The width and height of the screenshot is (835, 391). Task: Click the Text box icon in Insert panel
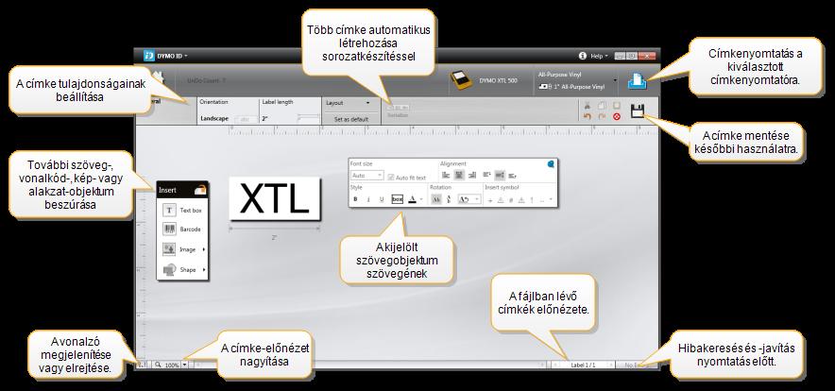[x=169, y=211]
